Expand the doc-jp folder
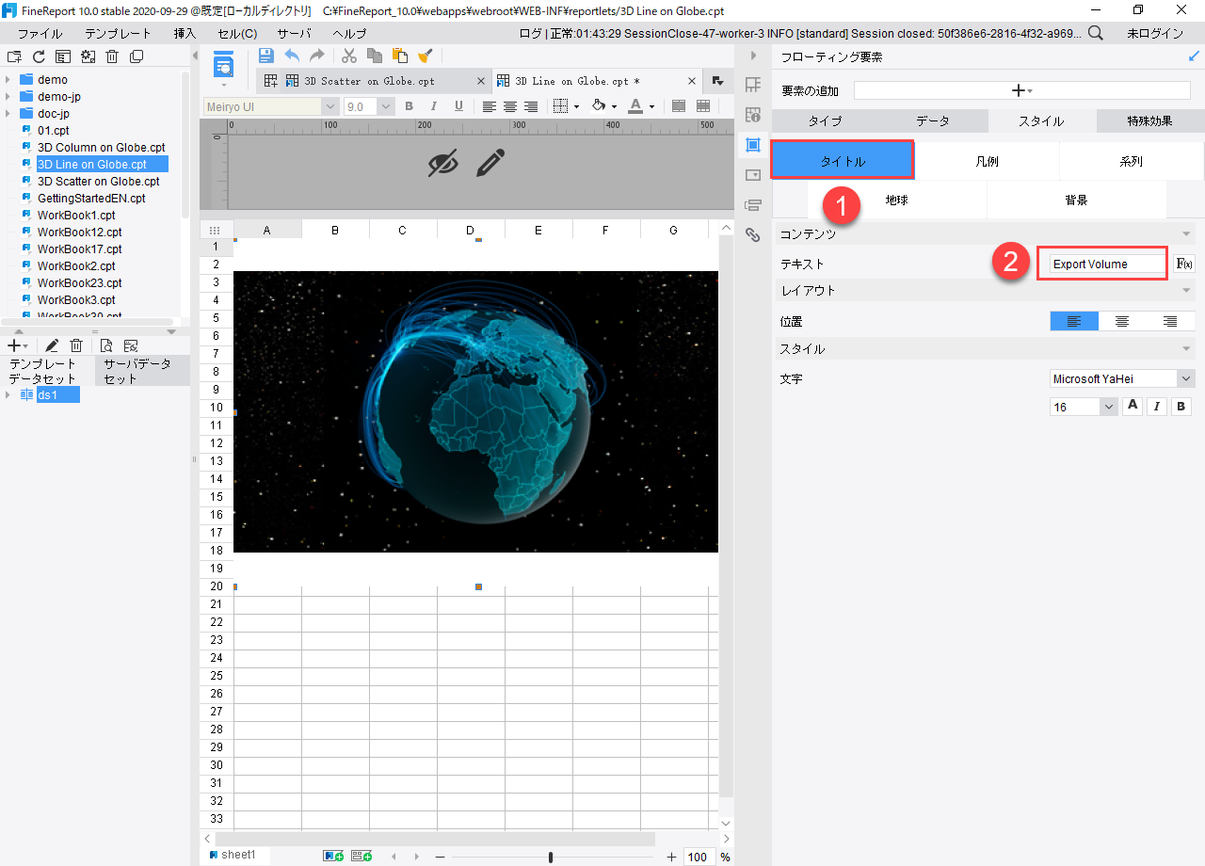Image resolution: width=1205 pixels, height=866 pixels. (x=8, y=113)
